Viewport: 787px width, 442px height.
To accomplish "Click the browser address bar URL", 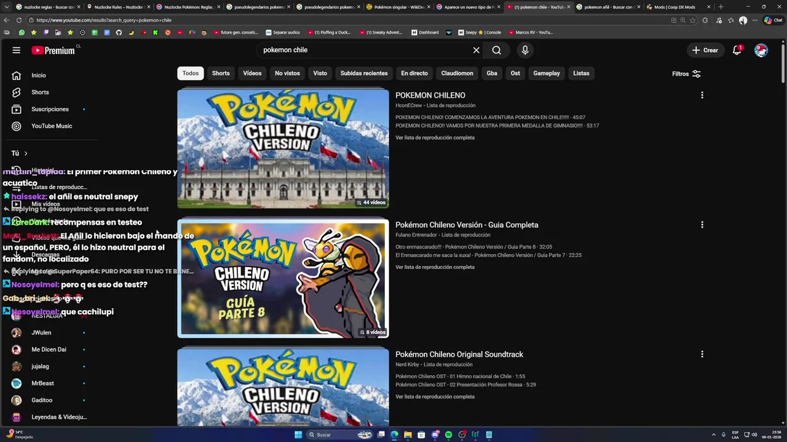I will (x=103, y=20).
